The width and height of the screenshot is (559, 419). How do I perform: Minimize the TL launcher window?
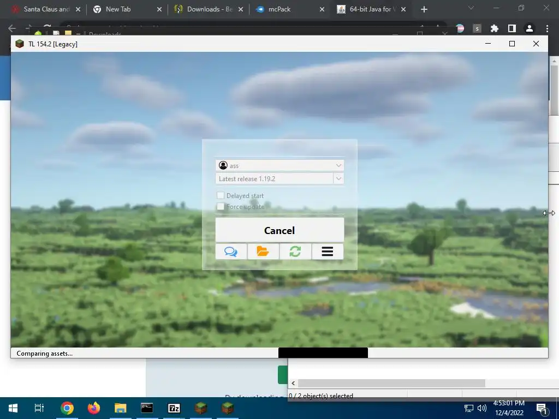coord(488,44)
